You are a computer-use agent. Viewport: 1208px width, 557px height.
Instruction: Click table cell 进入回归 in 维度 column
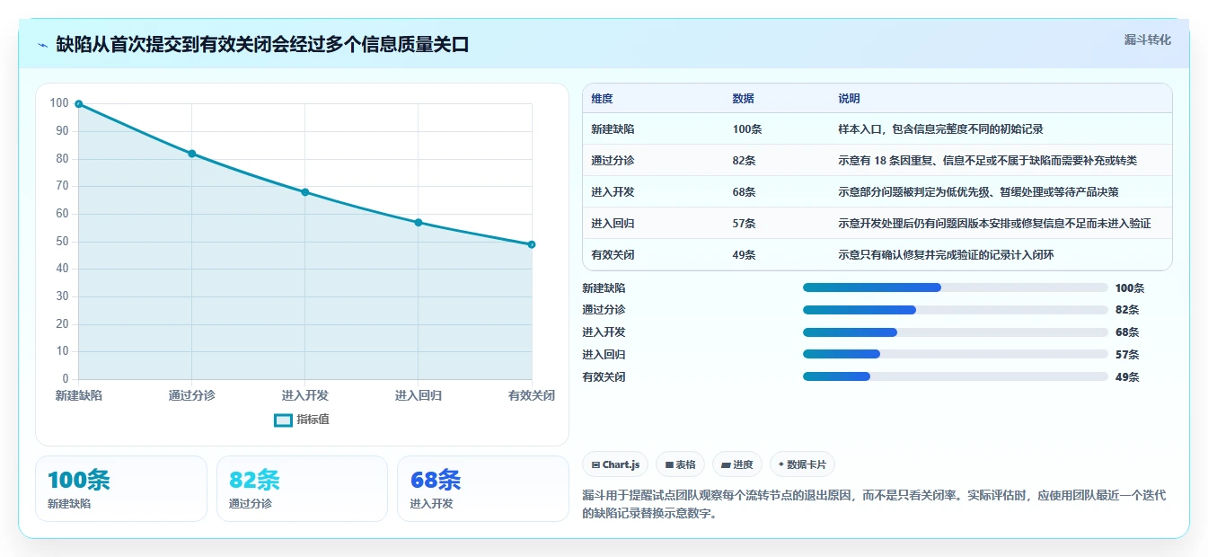tap(613, 224)
